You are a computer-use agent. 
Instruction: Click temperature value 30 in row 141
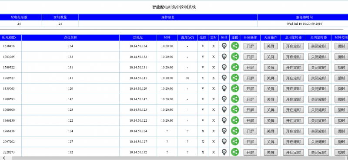click(187, 78)
